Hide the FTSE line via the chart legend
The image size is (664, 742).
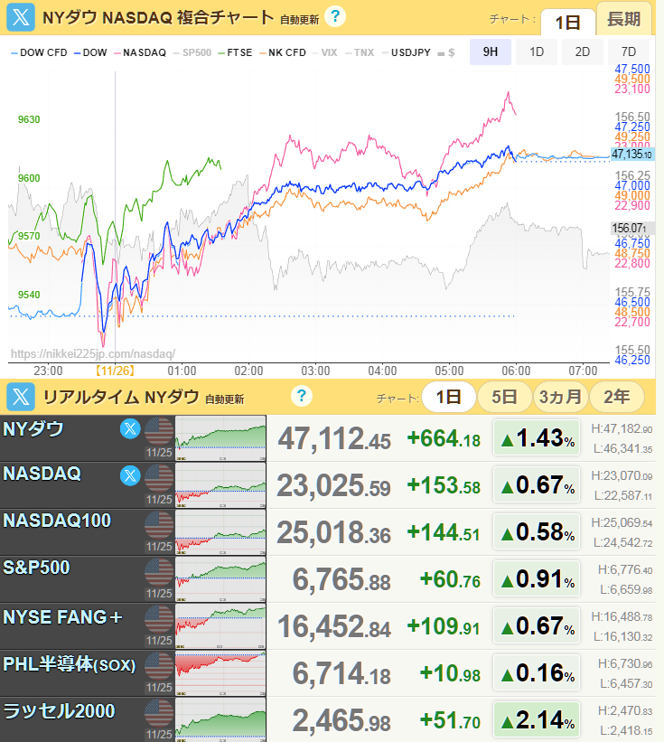(x=235, y=52)
